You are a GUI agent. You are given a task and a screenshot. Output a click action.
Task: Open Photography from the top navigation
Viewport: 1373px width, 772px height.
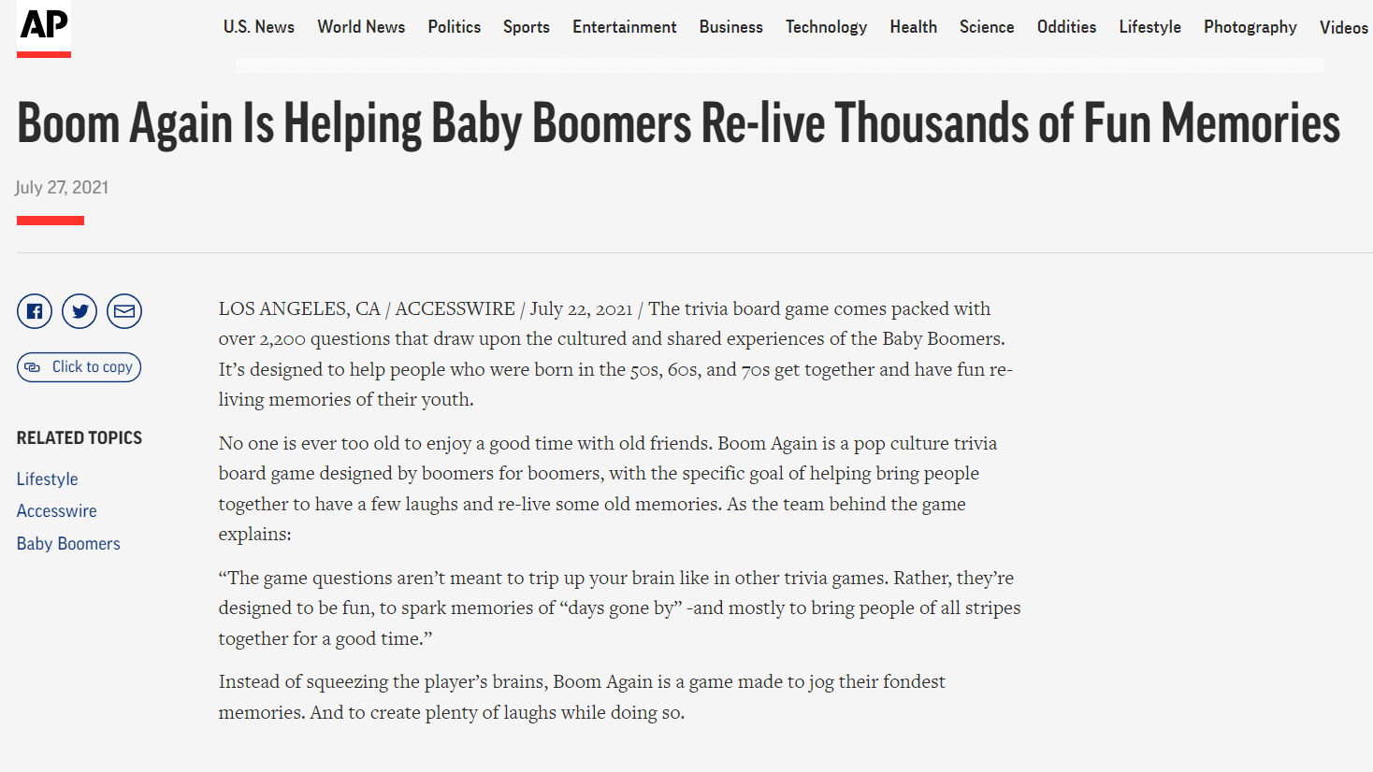[x=1250, y=27]
